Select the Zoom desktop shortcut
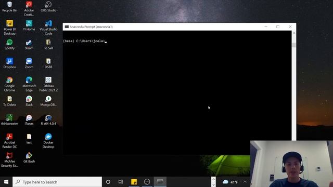Viewport: 333px width, 187px height. click(x=29, y=63)
